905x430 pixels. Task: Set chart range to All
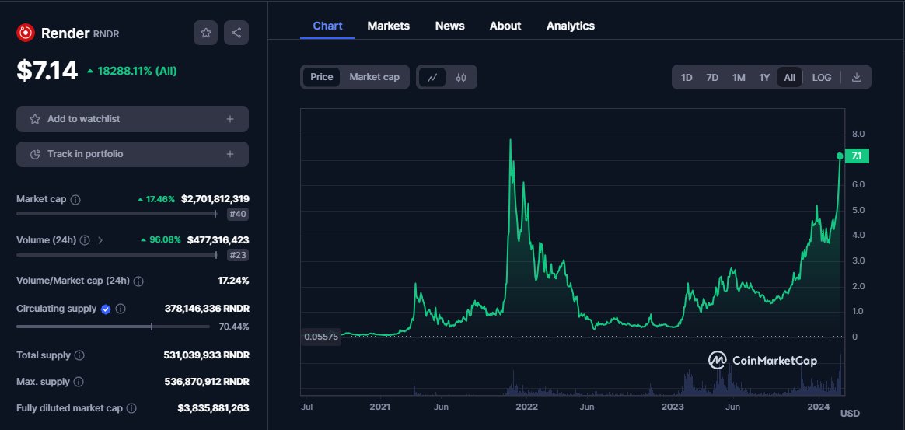pos(790,77)
